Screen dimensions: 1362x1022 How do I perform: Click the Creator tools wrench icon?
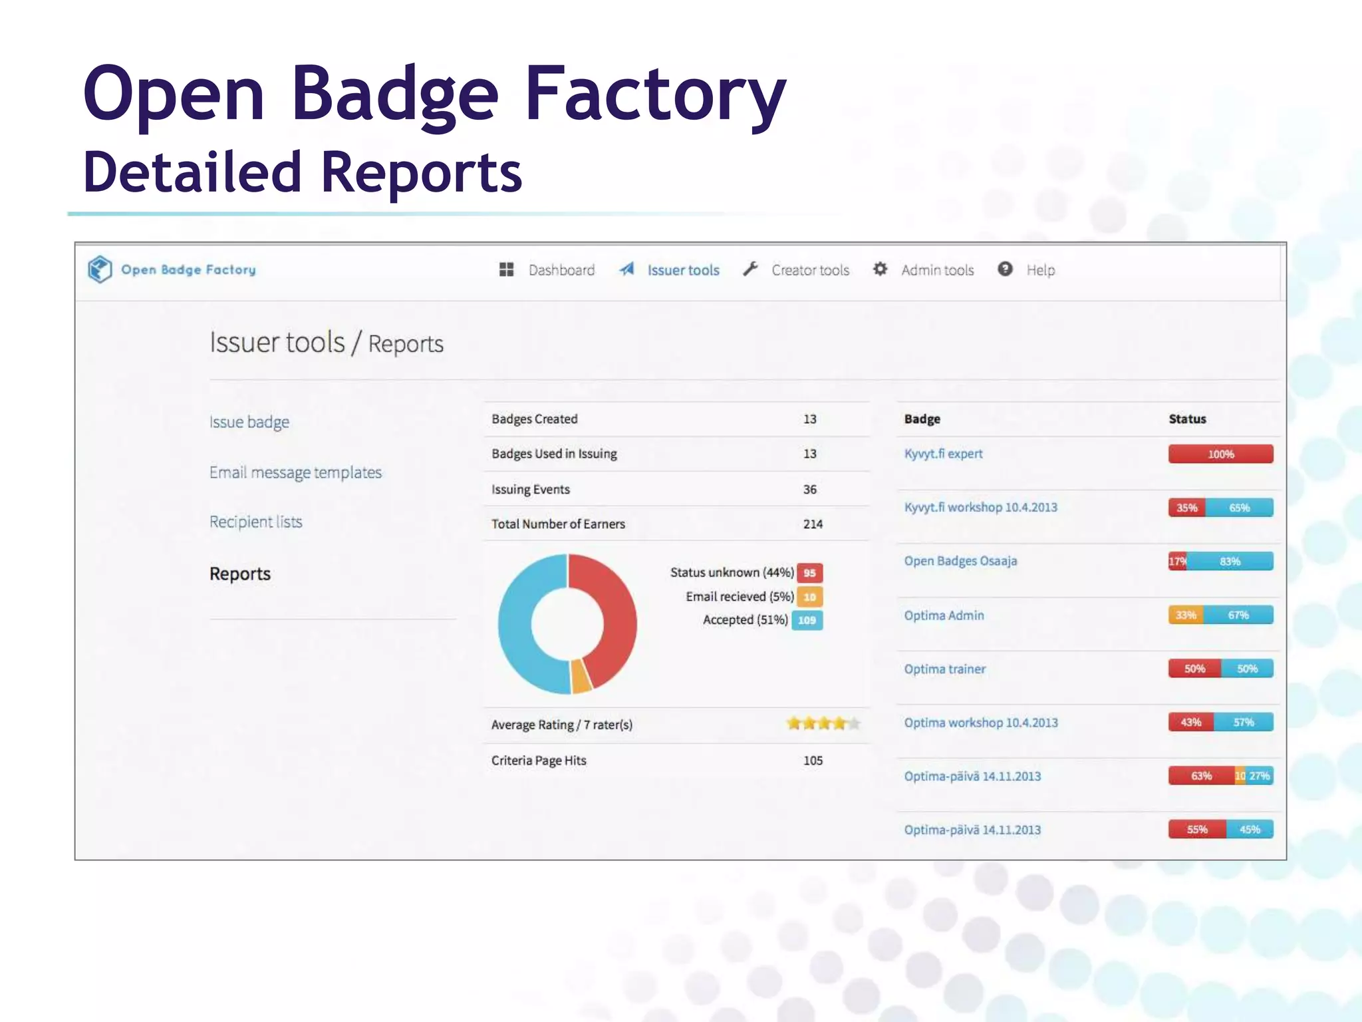tap(750, 269)
